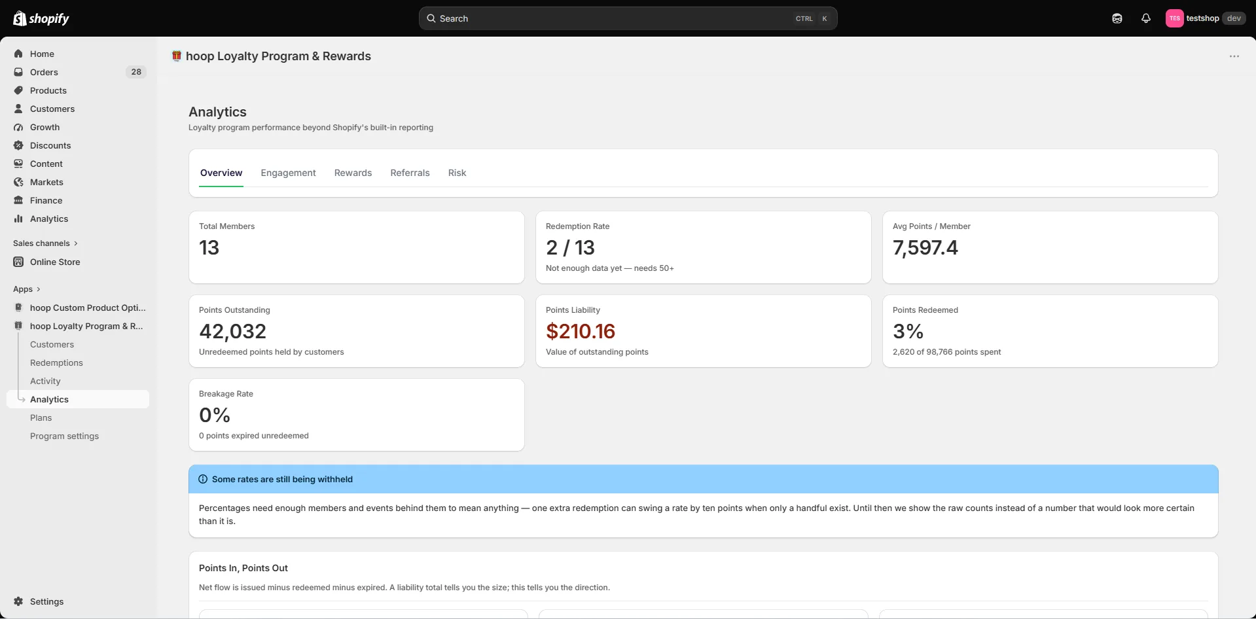Open the Orders inbox icon
Image resolution: width=1256 pixels, height=619 pixels.
[18, 72]
